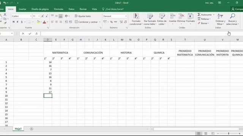Switch to Datos tab
Screen dimensions: 243x136
(x=71, y=9)
